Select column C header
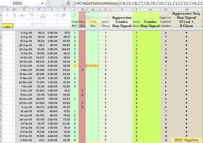The width and height of the screenshot is (203, 143). 8,10
